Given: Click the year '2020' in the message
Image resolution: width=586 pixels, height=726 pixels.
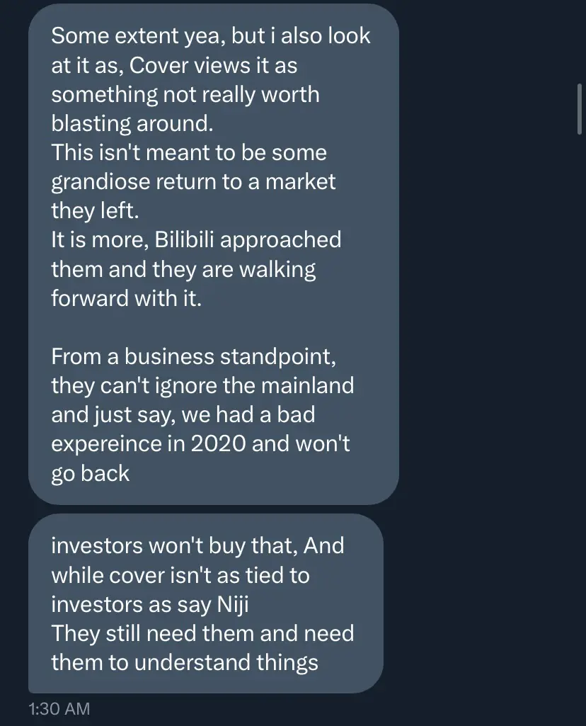Looking at the screenshot, I should tap(218, 443).
